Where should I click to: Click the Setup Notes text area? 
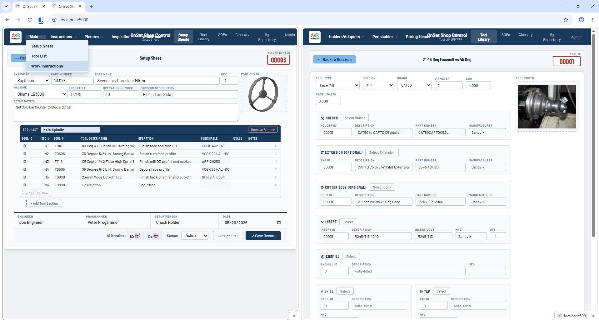(126, 113)
